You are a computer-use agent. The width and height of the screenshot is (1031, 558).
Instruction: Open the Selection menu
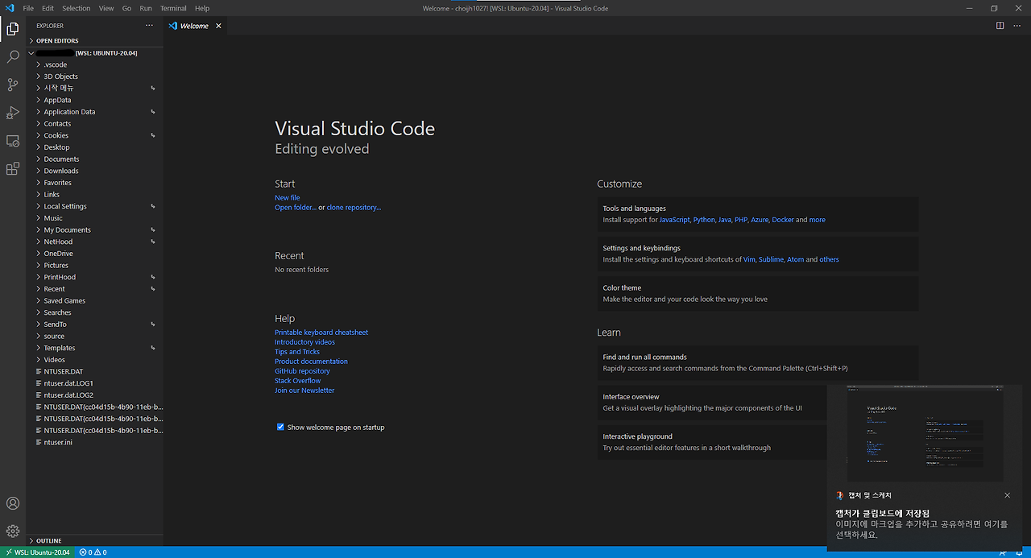click(x=77, y=8)
